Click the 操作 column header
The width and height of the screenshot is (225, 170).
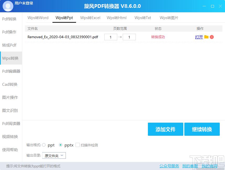tap(200, 29)
